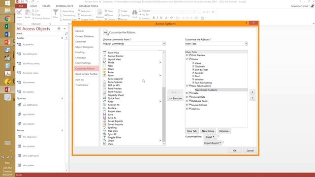This screenshot has width=315, height=177.
Task: Click the Find binoculars icon in ribbon
Action: pos(134,13)
